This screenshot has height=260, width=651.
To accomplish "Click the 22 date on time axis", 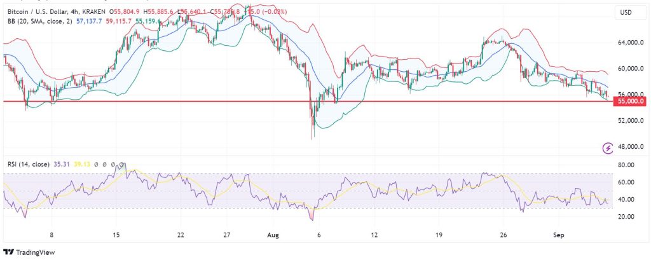I will [180, 235].
